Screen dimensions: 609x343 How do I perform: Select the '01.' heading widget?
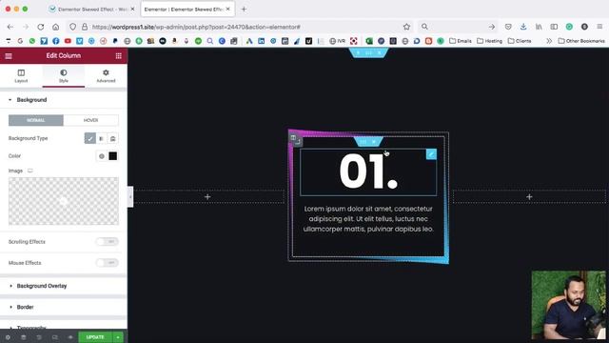(x=368, y=171)
